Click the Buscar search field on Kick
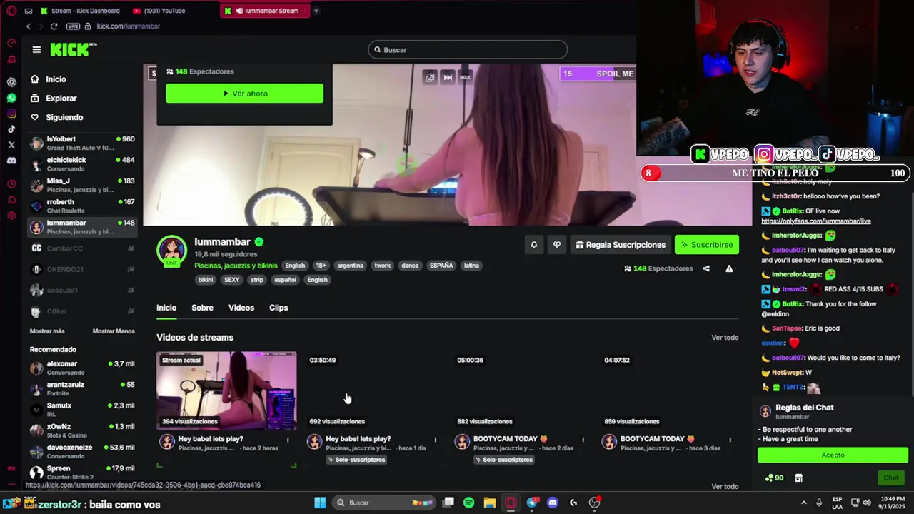The height and width of the screenshot is (514, 914). click(x=468, y=50)
